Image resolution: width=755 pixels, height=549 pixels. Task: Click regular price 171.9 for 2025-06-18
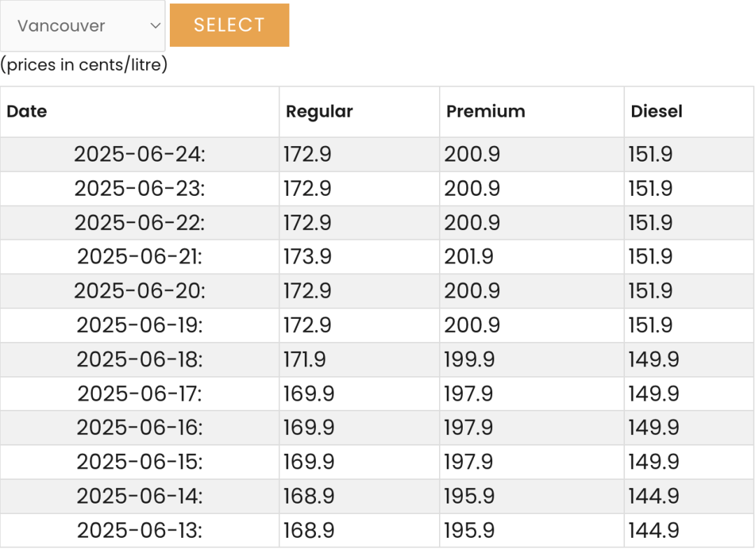pos(304,359)
